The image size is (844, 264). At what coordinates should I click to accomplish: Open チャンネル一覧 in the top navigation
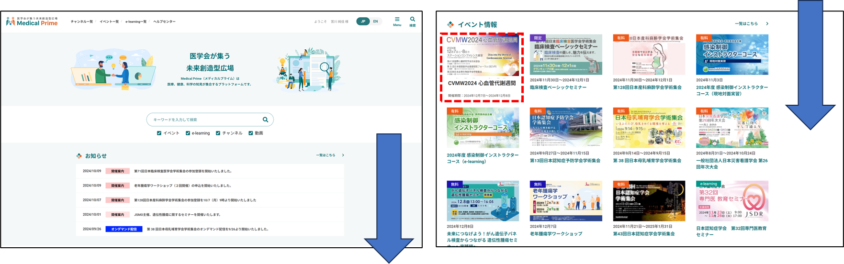(x=82, y=22)
